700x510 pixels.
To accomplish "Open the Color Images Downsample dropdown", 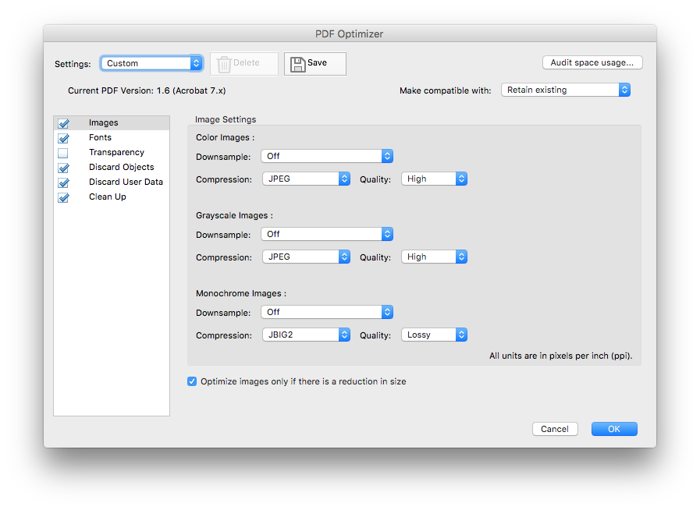I will pos(326,156).
